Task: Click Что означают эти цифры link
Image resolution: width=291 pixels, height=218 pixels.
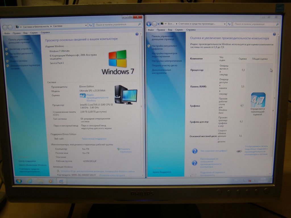Action: pyautogui.click(x=214, y=151)
